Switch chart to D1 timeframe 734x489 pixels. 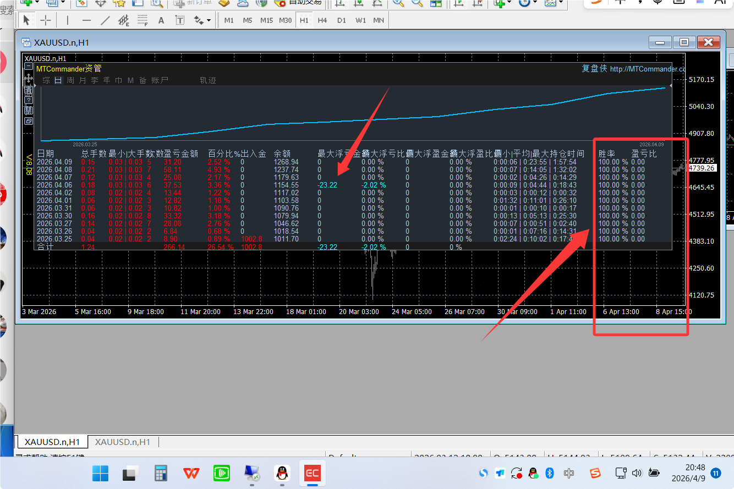coord(342,20)
